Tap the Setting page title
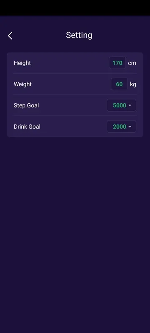150x333 pixels. coord(79,35)
